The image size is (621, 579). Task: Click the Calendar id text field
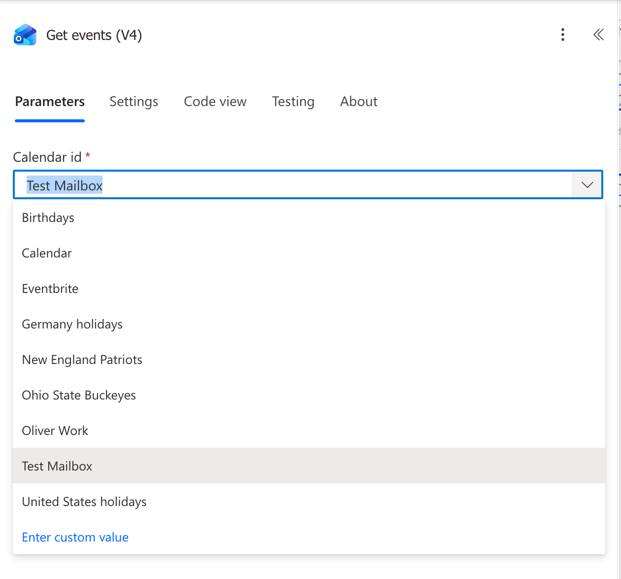pyautogui.click(x=296, y=185)
